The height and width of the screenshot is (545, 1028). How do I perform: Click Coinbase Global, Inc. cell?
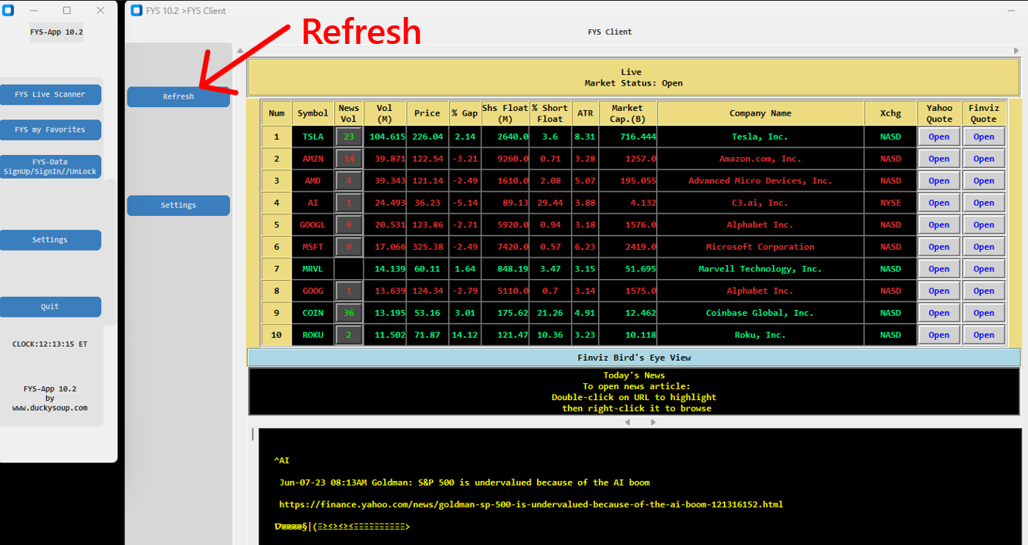click(760, 313)
